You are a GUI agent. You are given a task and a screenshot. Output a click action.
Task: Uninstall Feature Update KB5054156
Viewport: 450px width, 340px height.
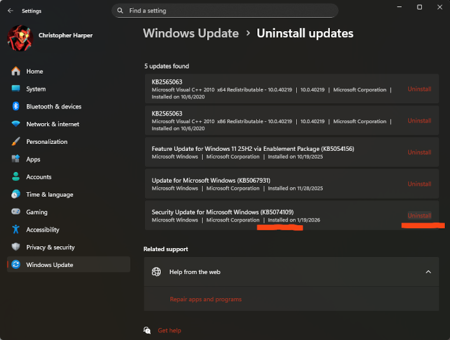click(x=419, y=152)
